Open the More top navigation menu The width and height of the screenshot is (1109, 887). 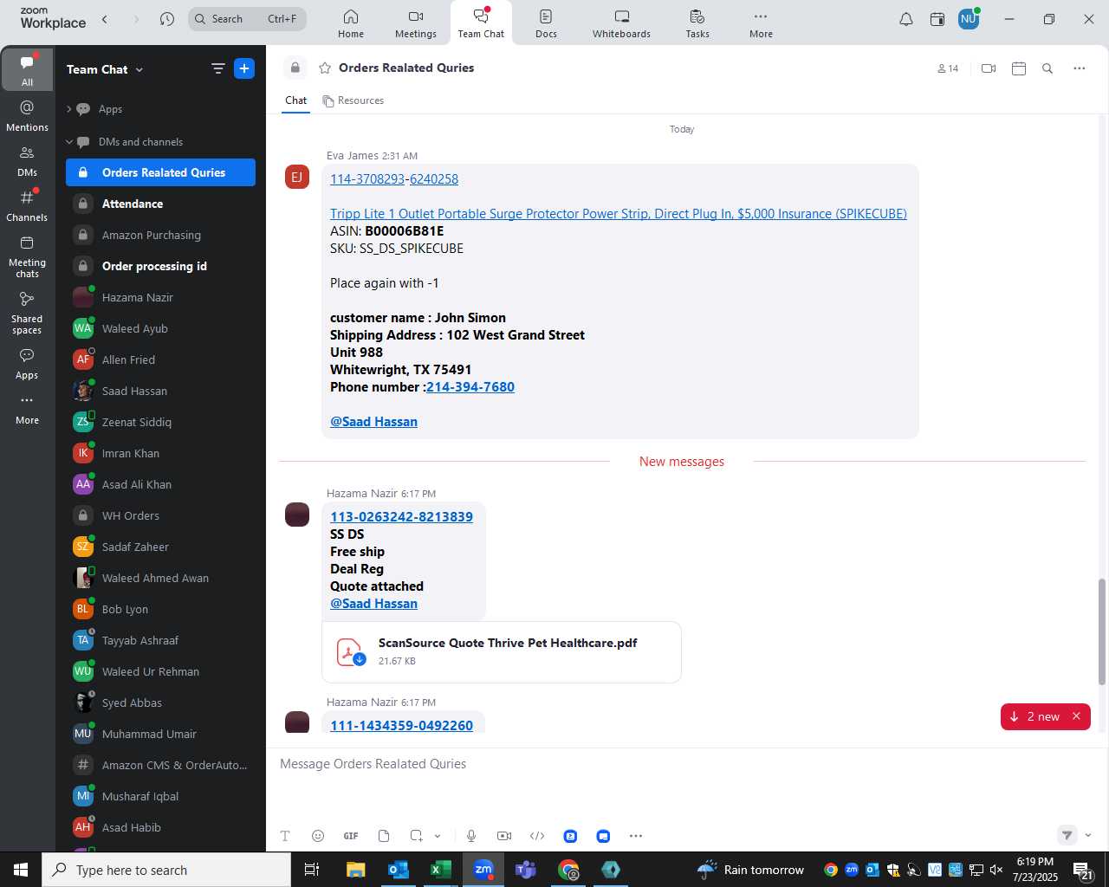click(x=761, y=23)
